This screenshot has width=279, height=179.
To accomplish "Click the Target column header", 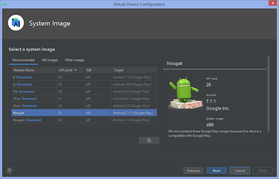I will pos(134,70).
